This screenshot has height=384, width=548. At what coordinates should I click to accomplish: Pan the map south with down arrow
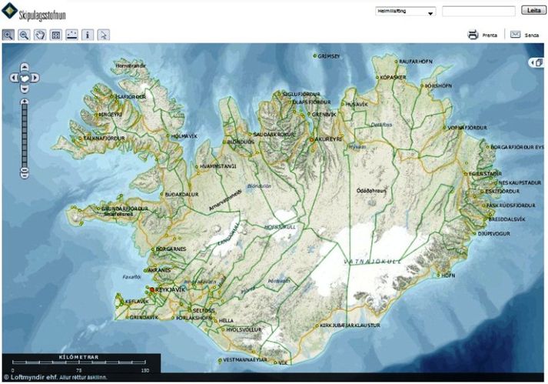click(25, 88)
